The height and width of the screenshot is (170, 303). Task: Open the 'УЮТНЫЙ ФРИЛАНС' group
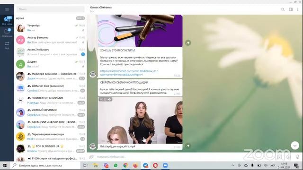click(x=51, y=112)
